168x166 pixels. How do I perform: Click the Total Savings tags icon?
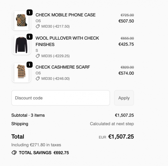(14, 153)
